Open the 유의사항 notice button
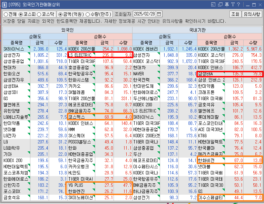This screenshot has width=264, height=204. (x=252, y=14)
